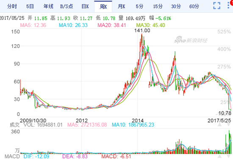Screen dimensions: 233x159
Task: Click down arrow beside volume indicator
Action: point(228,125)
